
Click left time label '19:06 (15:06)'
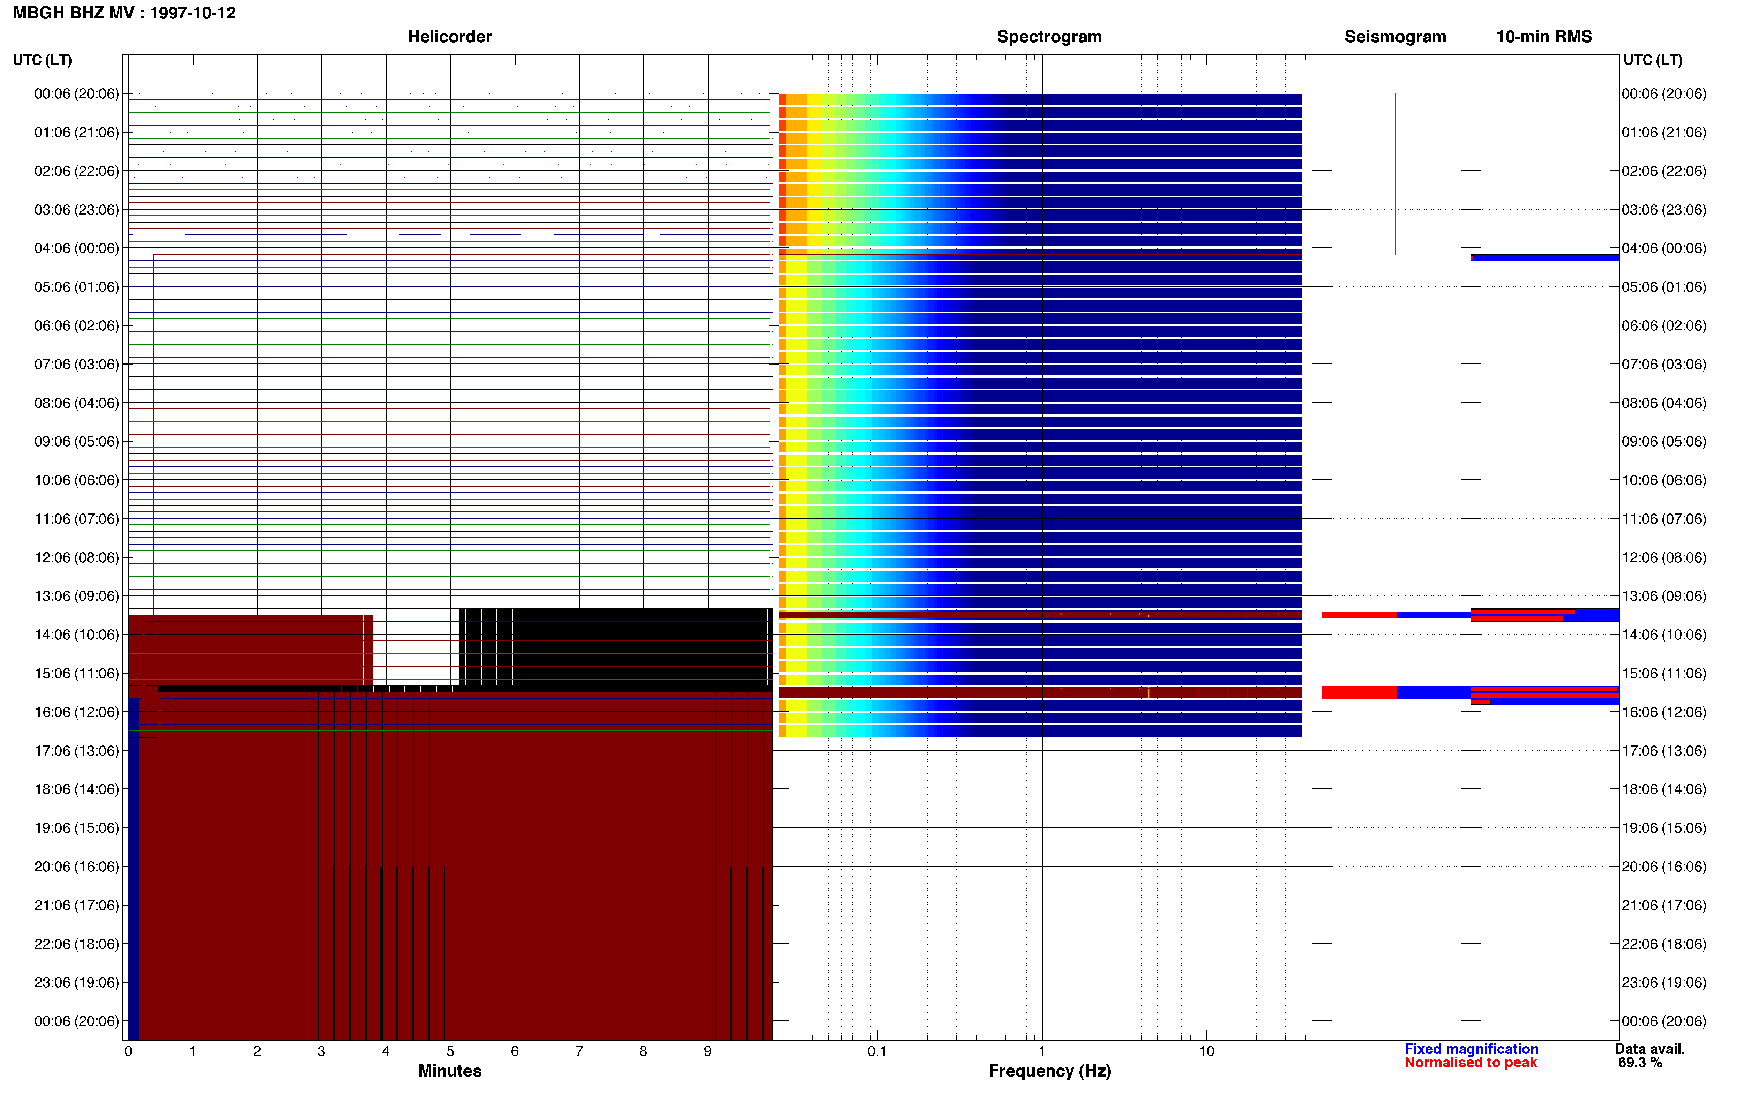pos(77,828)
